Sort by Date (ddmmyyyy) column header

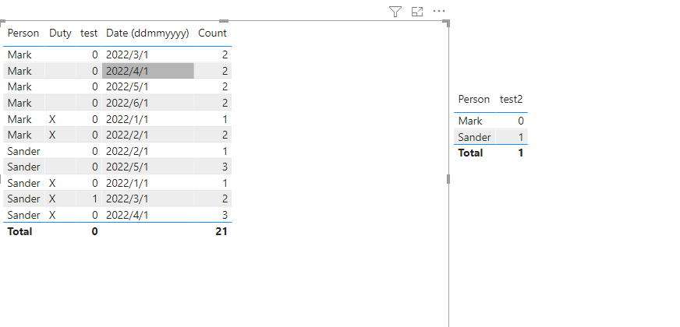coord(147,33)
